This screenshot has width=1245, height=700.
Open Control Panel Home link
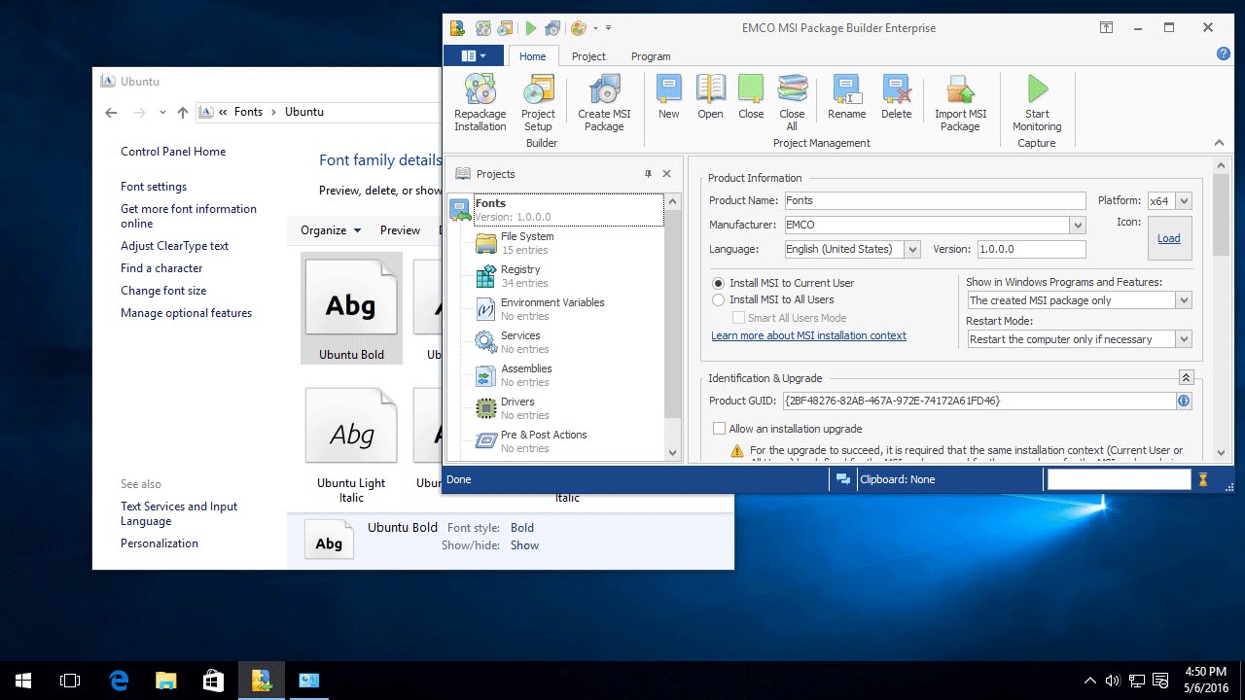[x=173, y=152]
